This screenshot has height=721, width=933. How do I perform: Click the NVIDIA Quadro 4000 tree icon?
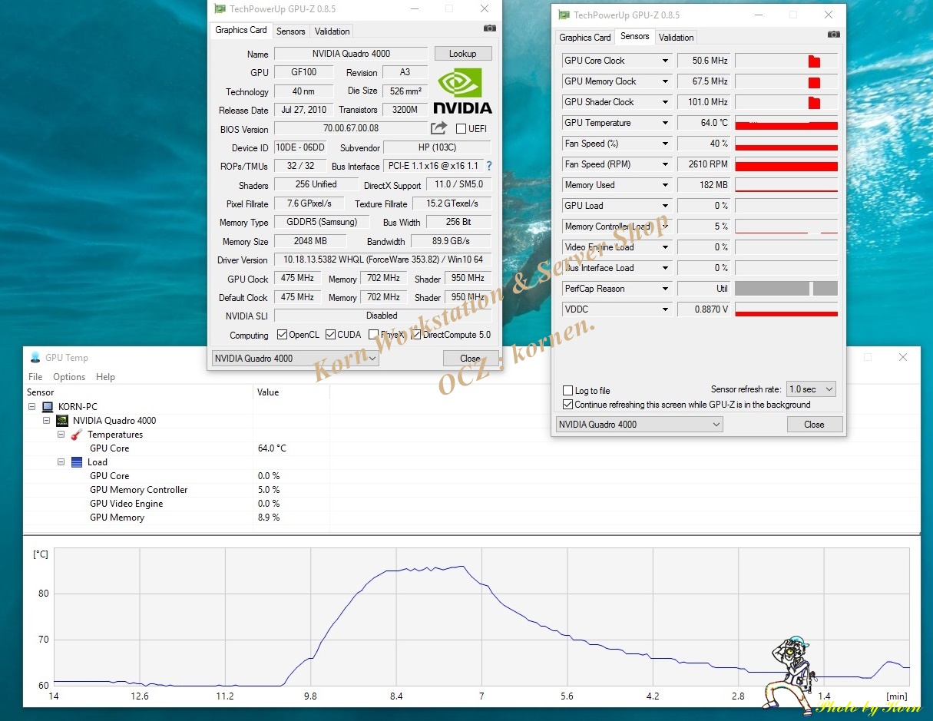pyautogui.click(x=62, y=421)
